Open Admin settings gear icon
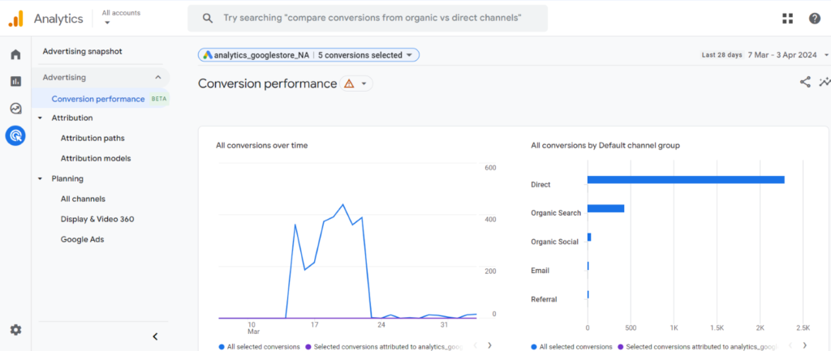Screen dimensions: 831x351 click(15, 330)
